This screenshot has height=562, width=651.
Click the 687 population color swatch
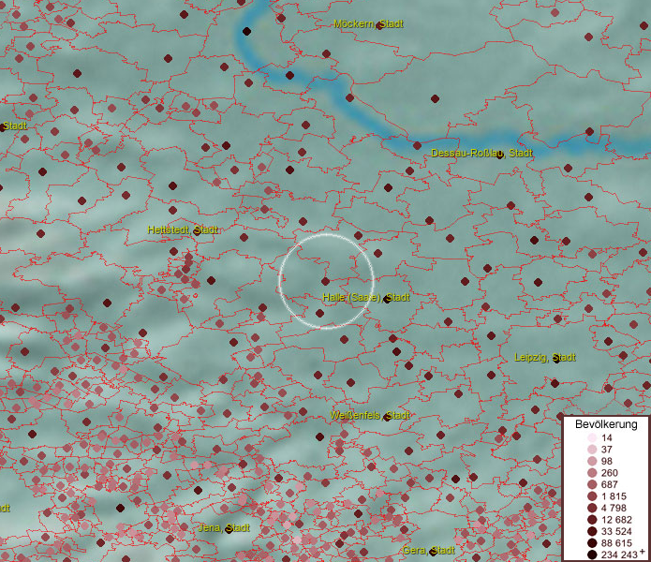coord(591,484)
